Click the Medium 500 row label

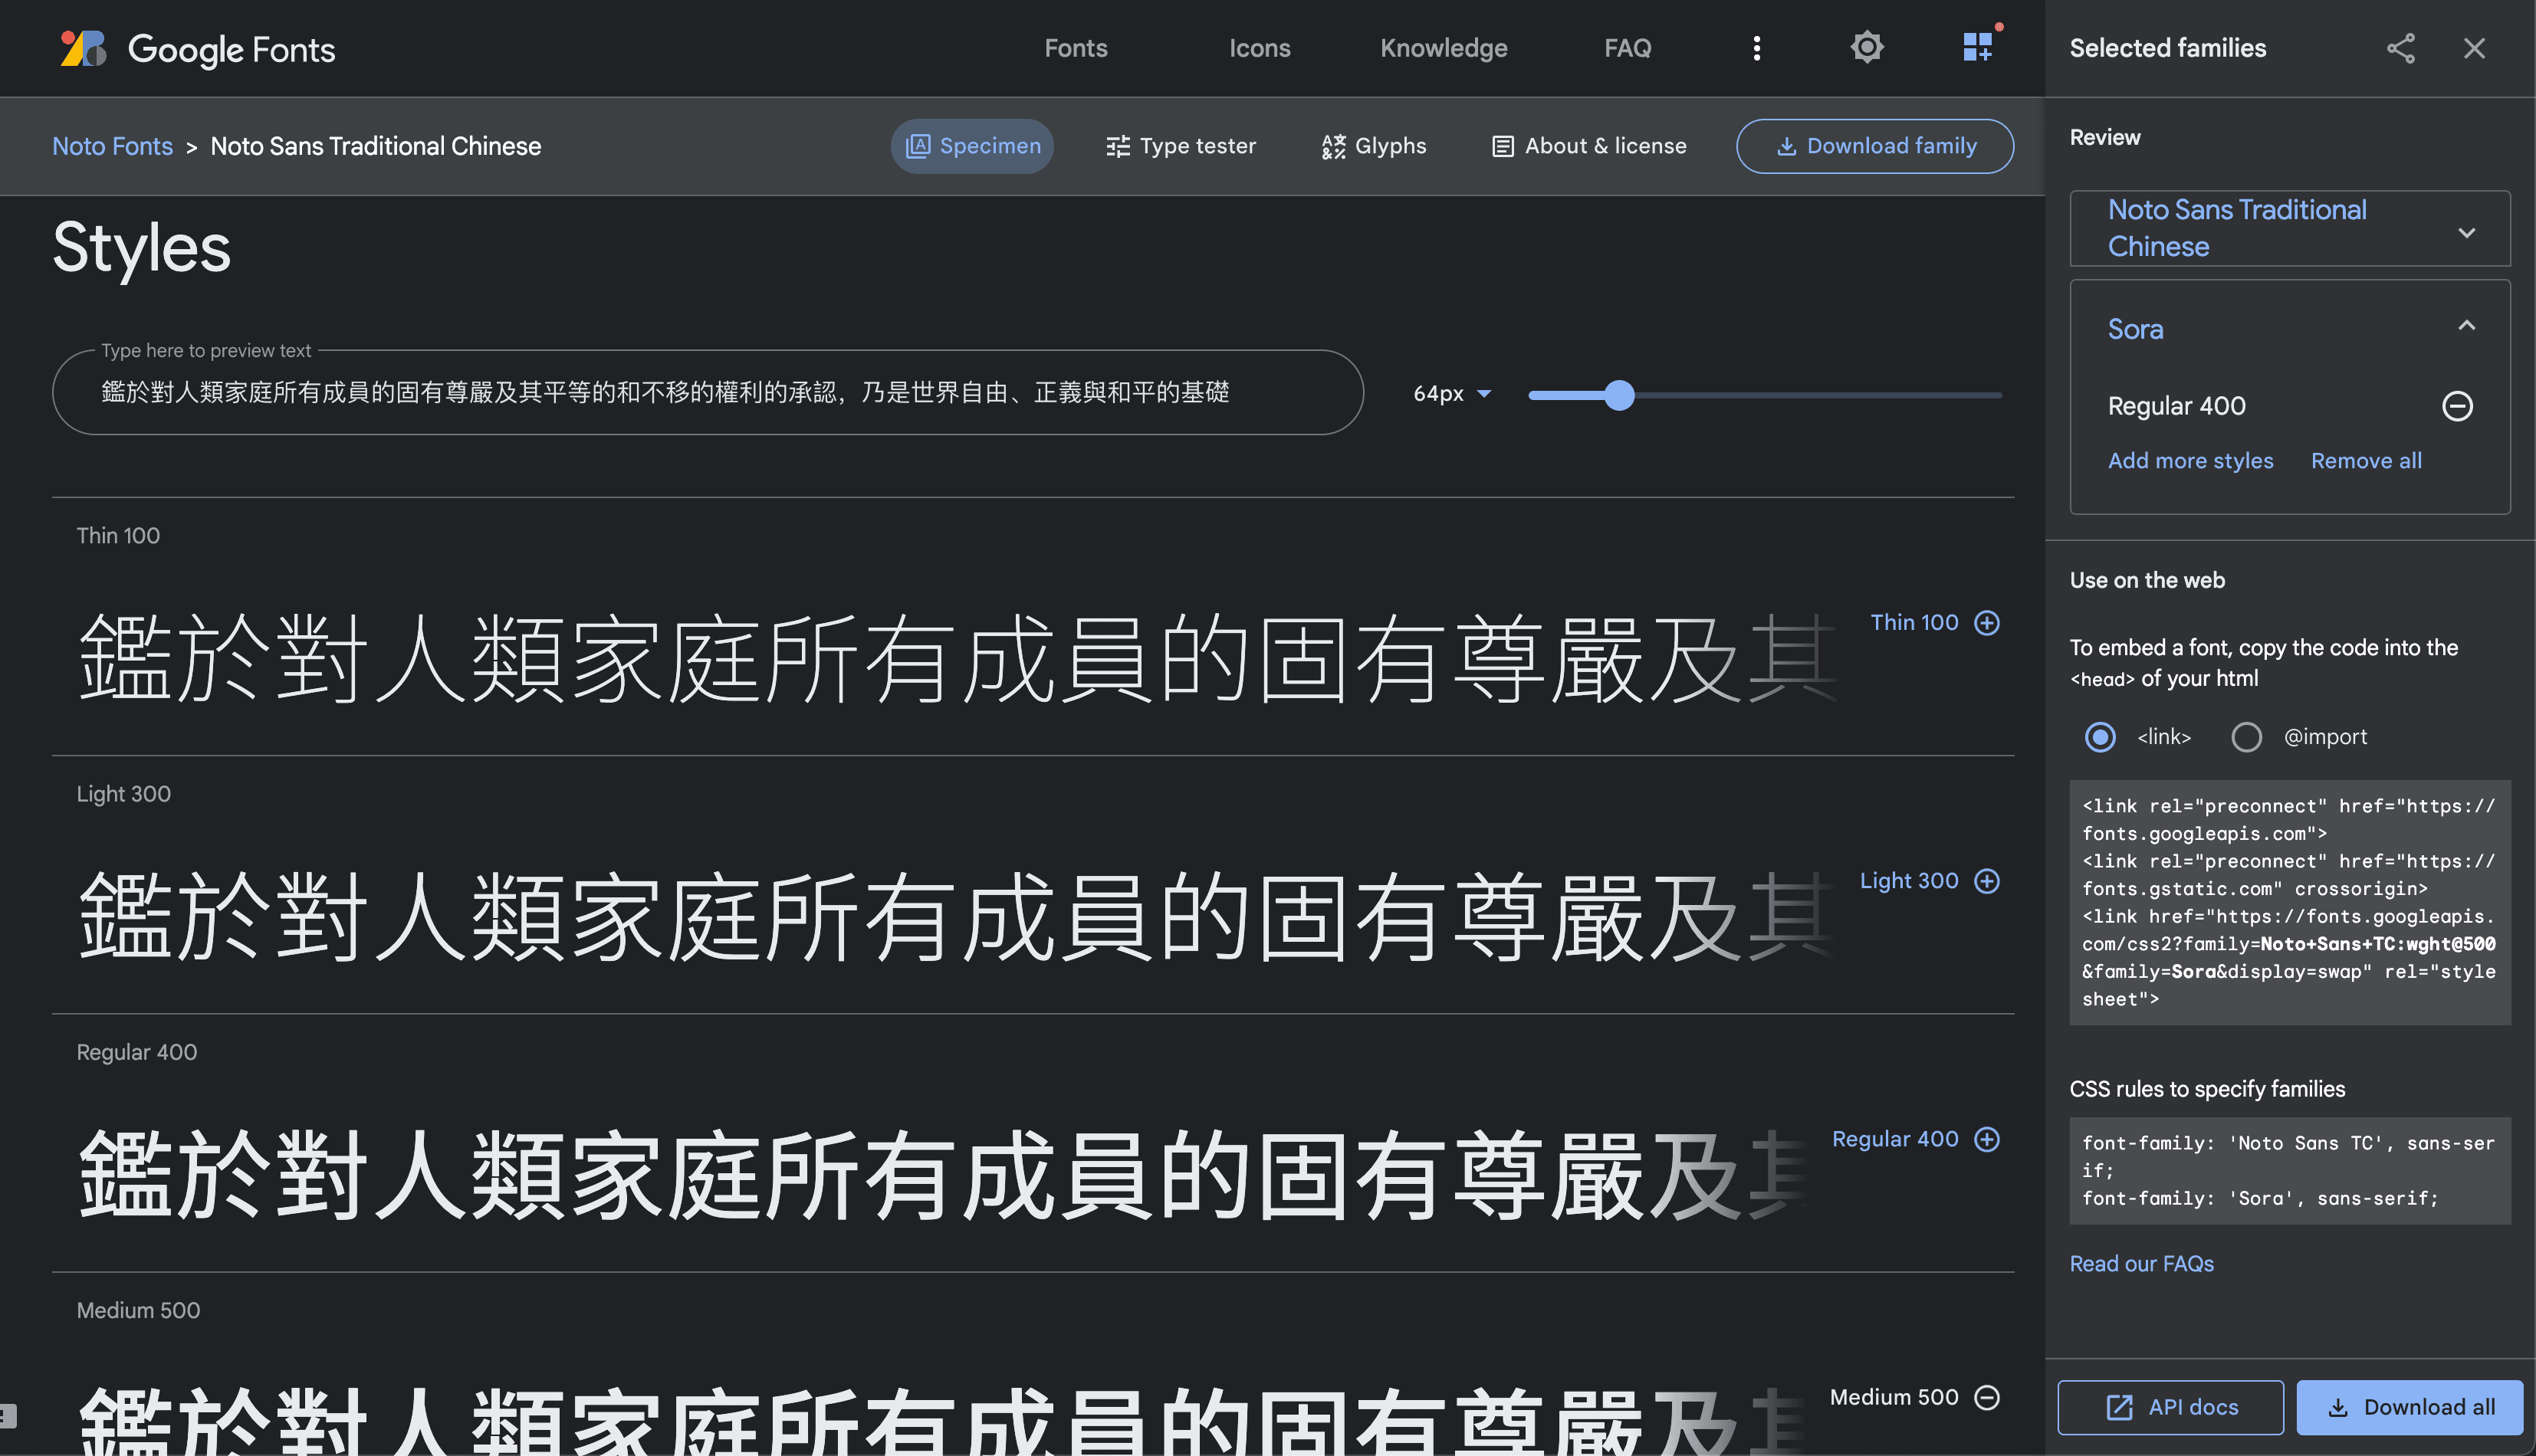pyautogui.click(x=138, y=1310)
